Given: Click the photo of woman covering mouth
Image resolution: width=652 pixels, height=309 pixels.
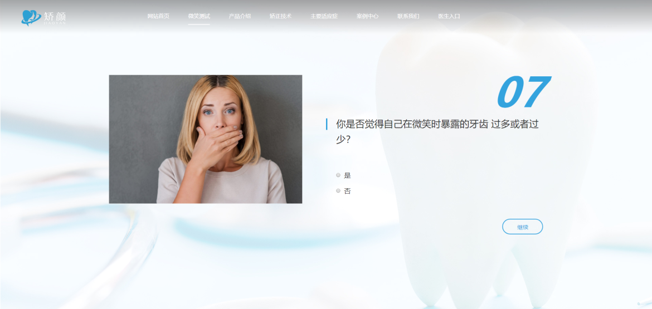Looking at the screenshot, I should pyautogui.click(x=205, y=139).
